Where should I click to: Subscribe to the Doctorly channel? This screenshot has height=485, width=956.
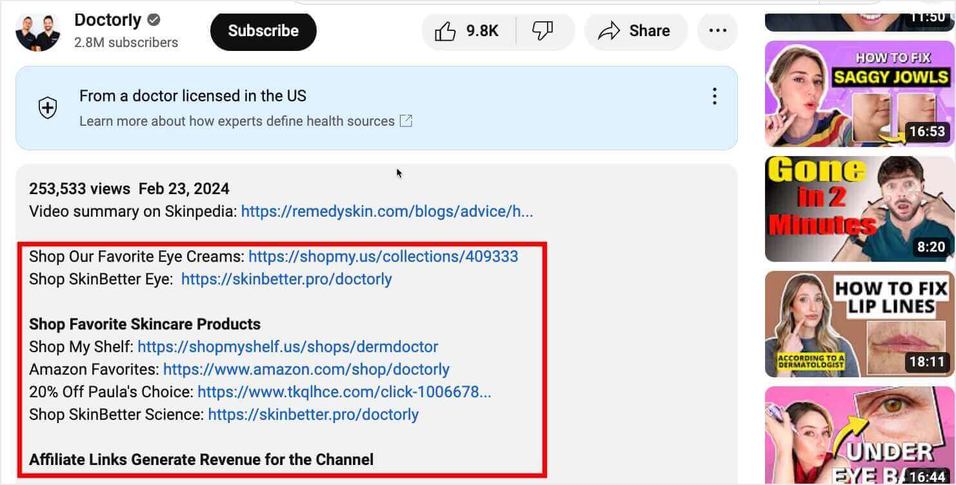[263, 30]
